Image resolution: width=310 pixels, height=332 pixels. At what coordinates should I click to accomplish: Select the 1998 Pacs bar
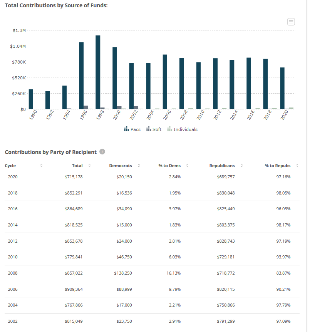(98, 72)
